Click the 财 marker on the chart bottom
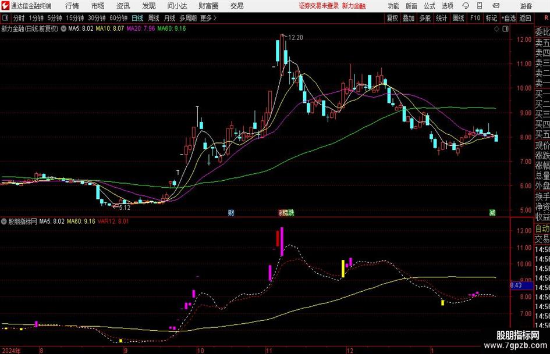This screenshot has height=354, width=550. [231, 213]
